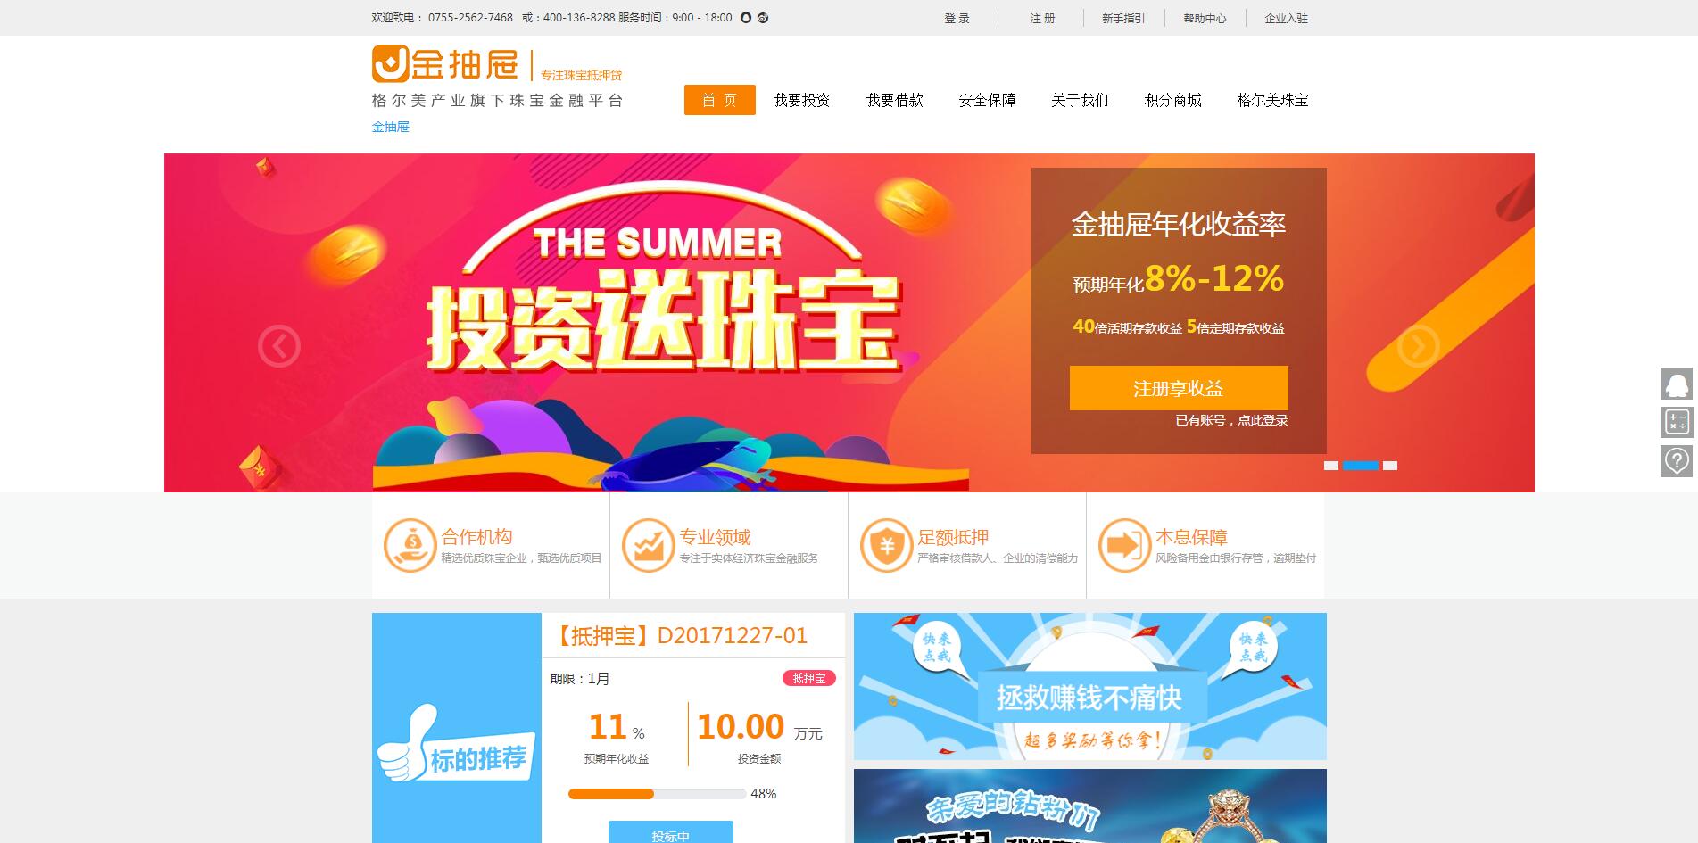Click the question mark help icon
The height and width of the screenshot is (843, 1698).
click(1677, 460)
